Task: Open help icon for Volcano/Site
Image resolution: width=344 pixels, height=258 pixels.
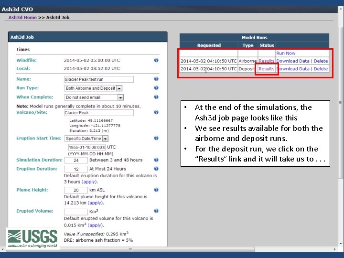Action: click(156, 112)
